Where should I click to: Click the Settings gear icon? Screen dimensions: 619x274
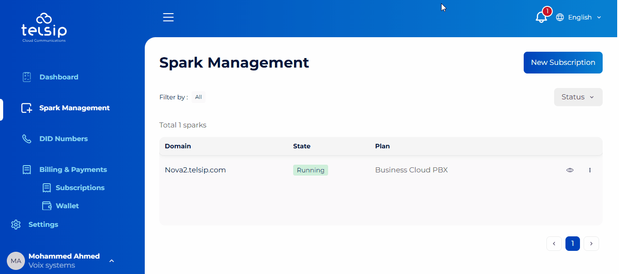click(x=16, y=225)
